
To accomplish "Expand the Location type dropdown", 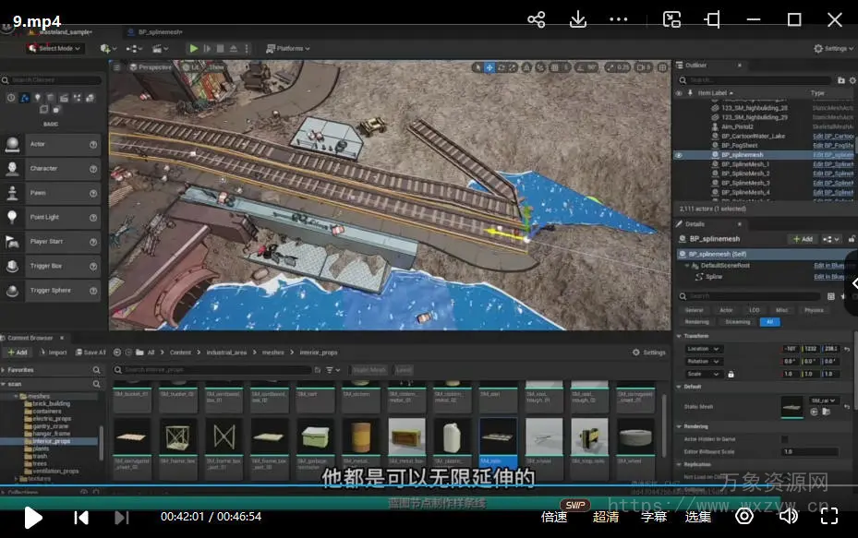I will click(704, 349).
